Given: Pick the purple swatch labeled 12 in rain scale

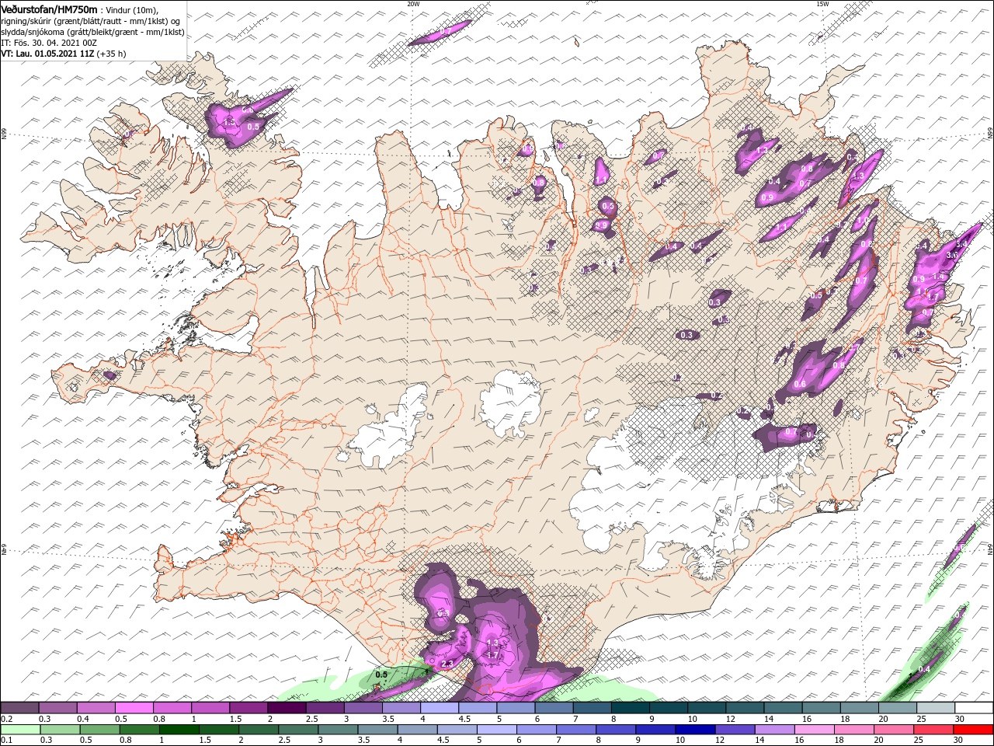Looking at the screenshot, I should 735,729.
